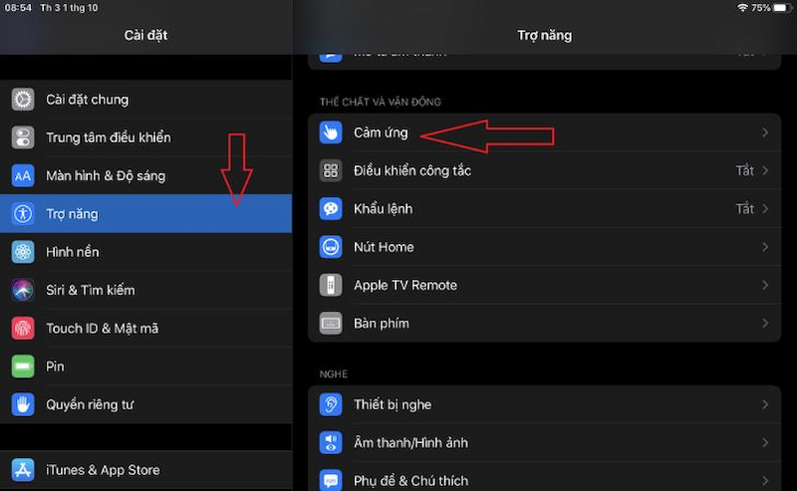Tap the Thiết bị nghe label

coord(393,404)
